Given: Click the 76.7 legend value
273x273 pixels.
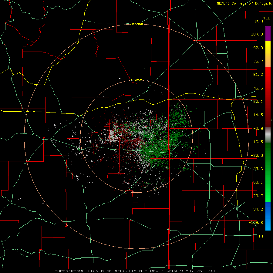Looking at the screenshot, I should click(258, 61).
